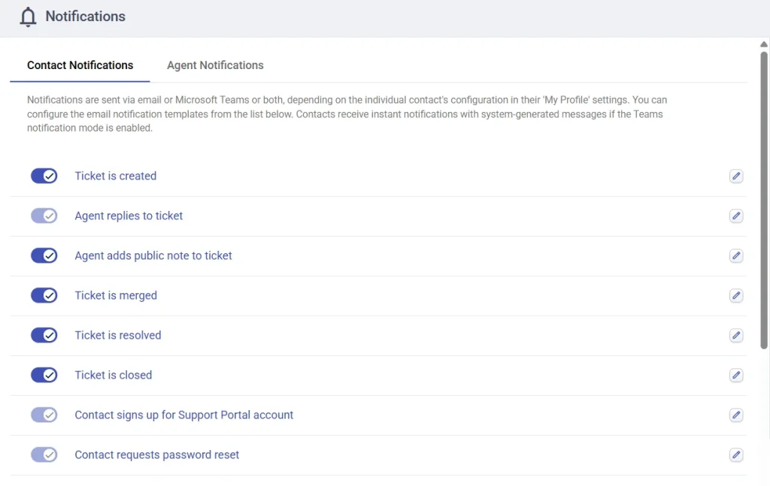Click pencil icon for 'Agent adds public note'
770x486 pixels.
[x=736, y=255]
